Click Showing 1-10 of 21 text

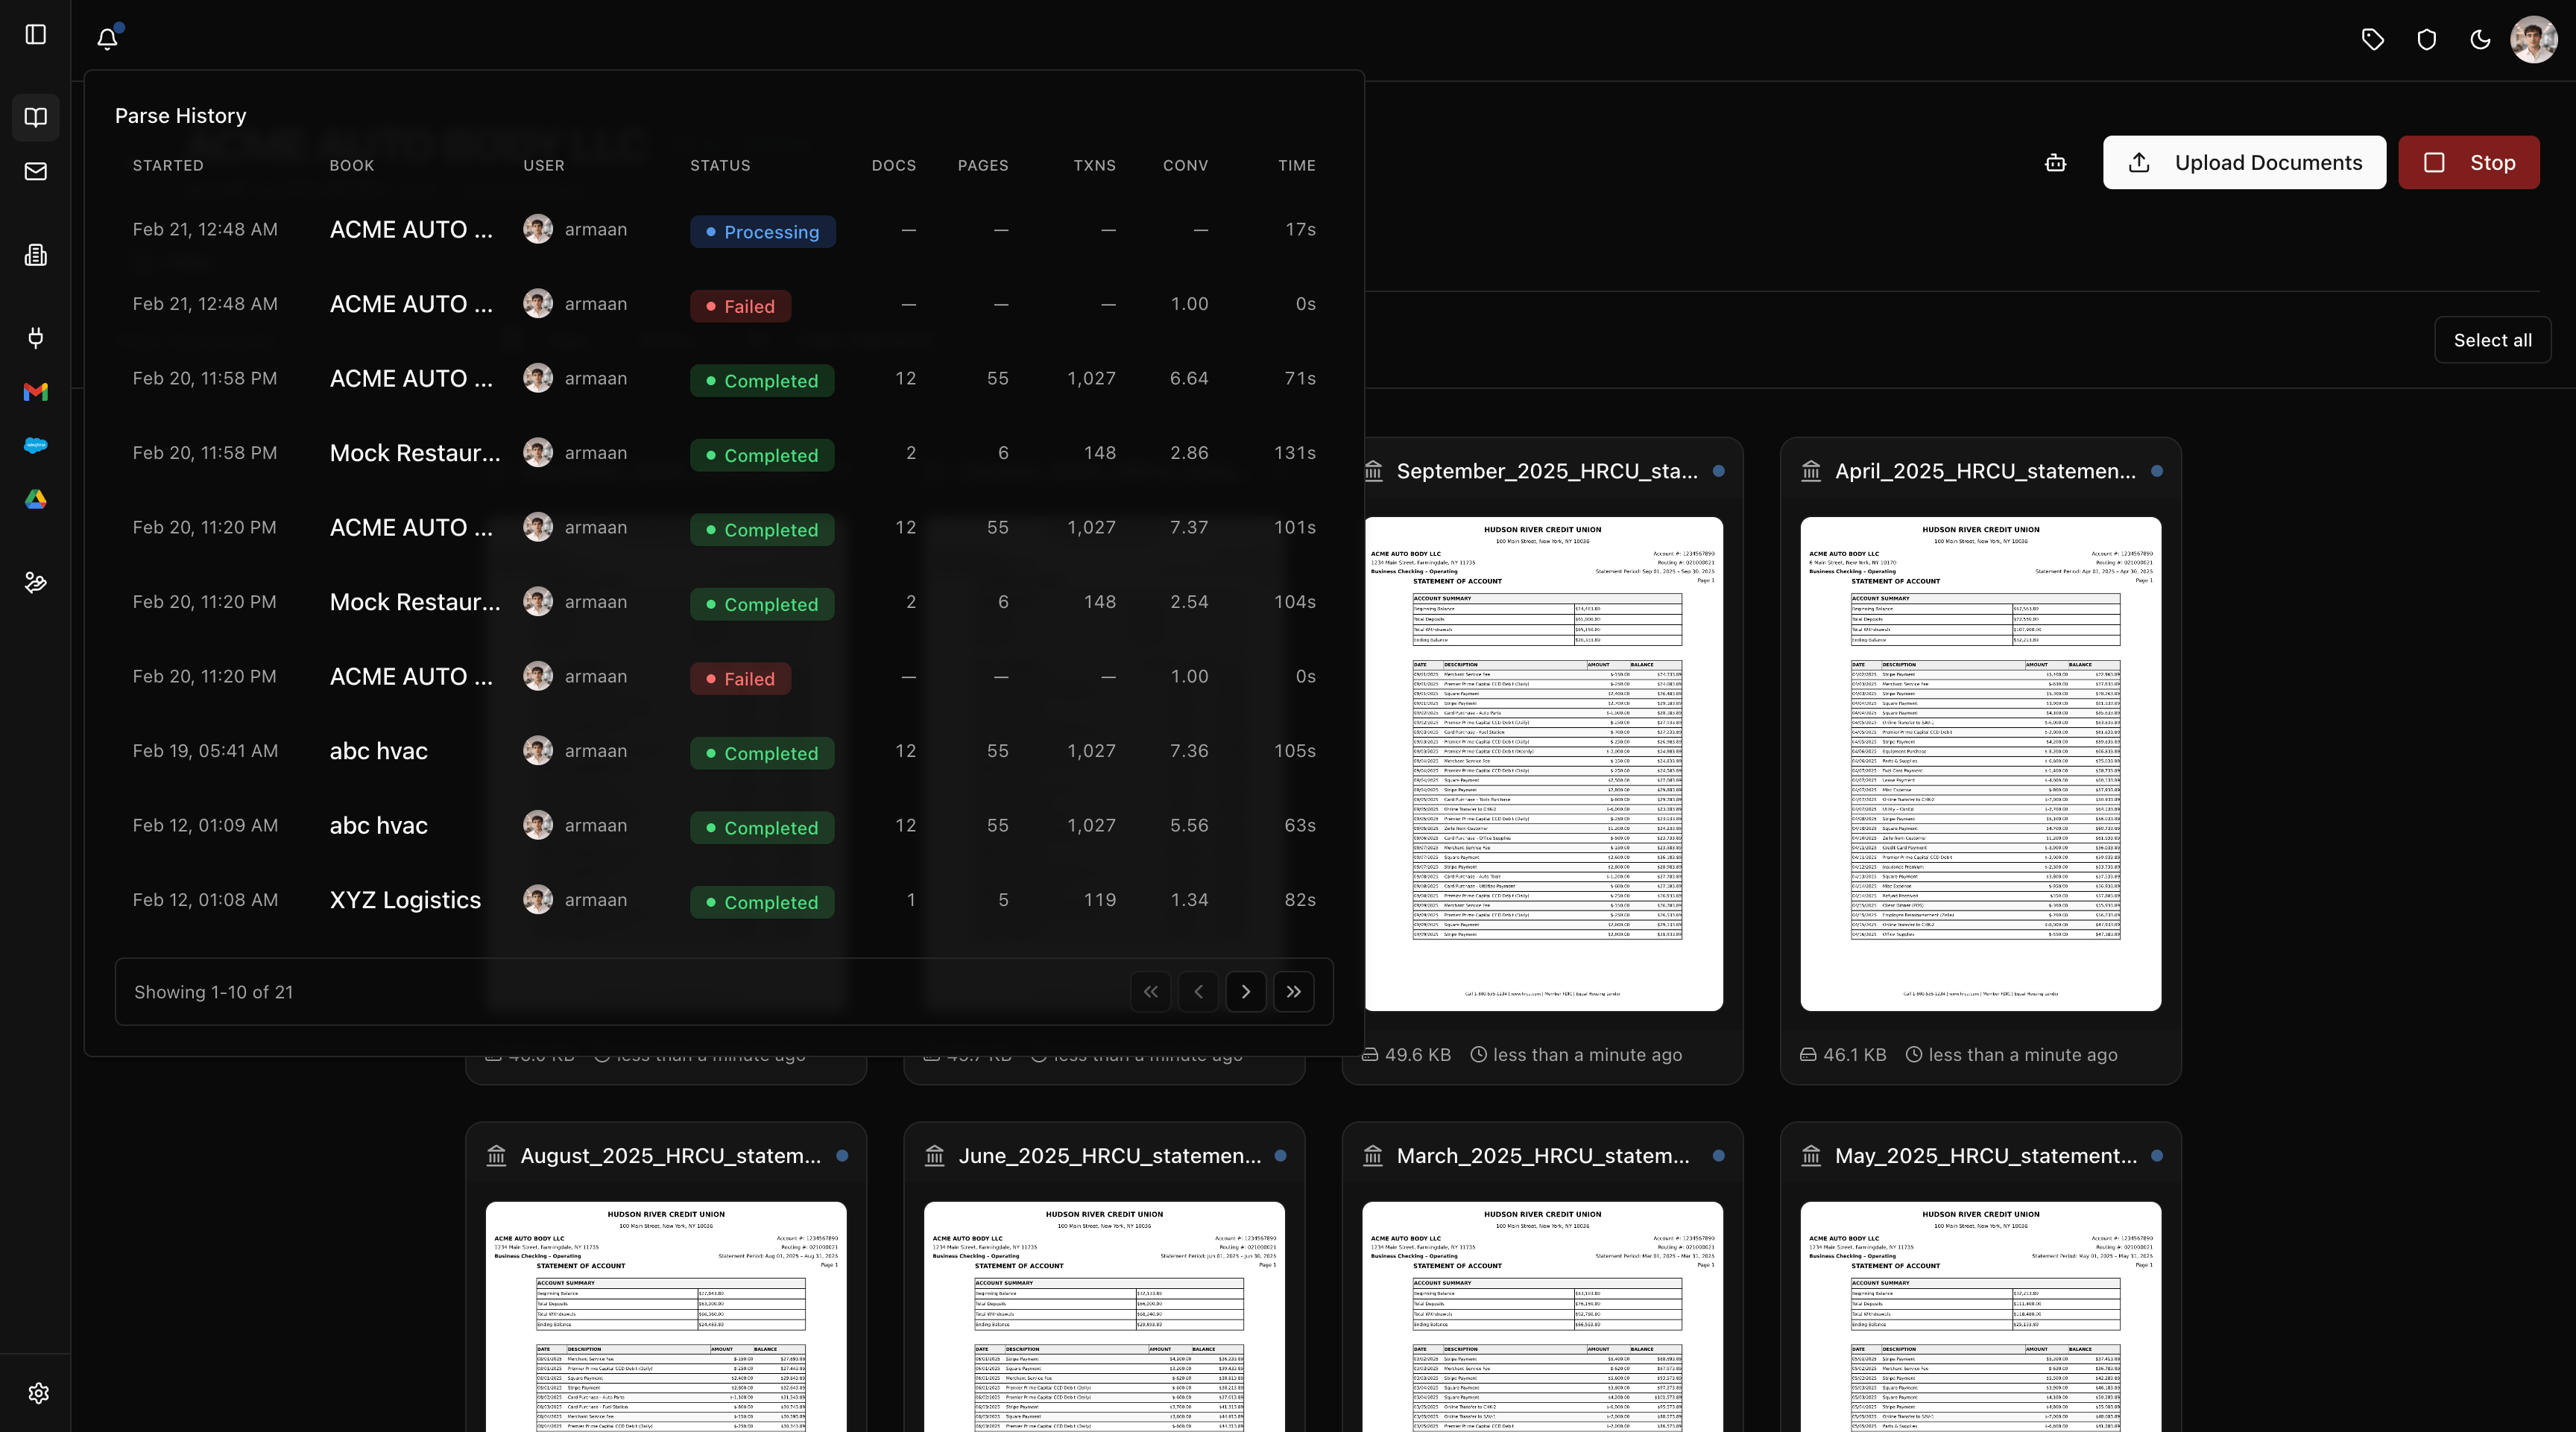(214, 992)
